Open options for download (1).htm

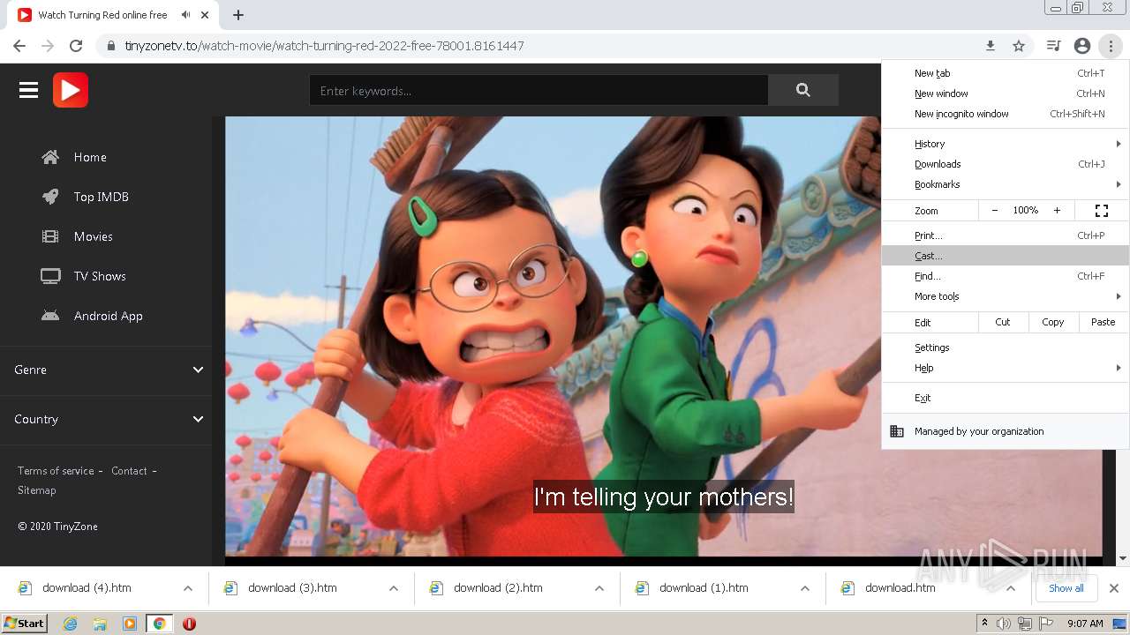pos(805,588)
